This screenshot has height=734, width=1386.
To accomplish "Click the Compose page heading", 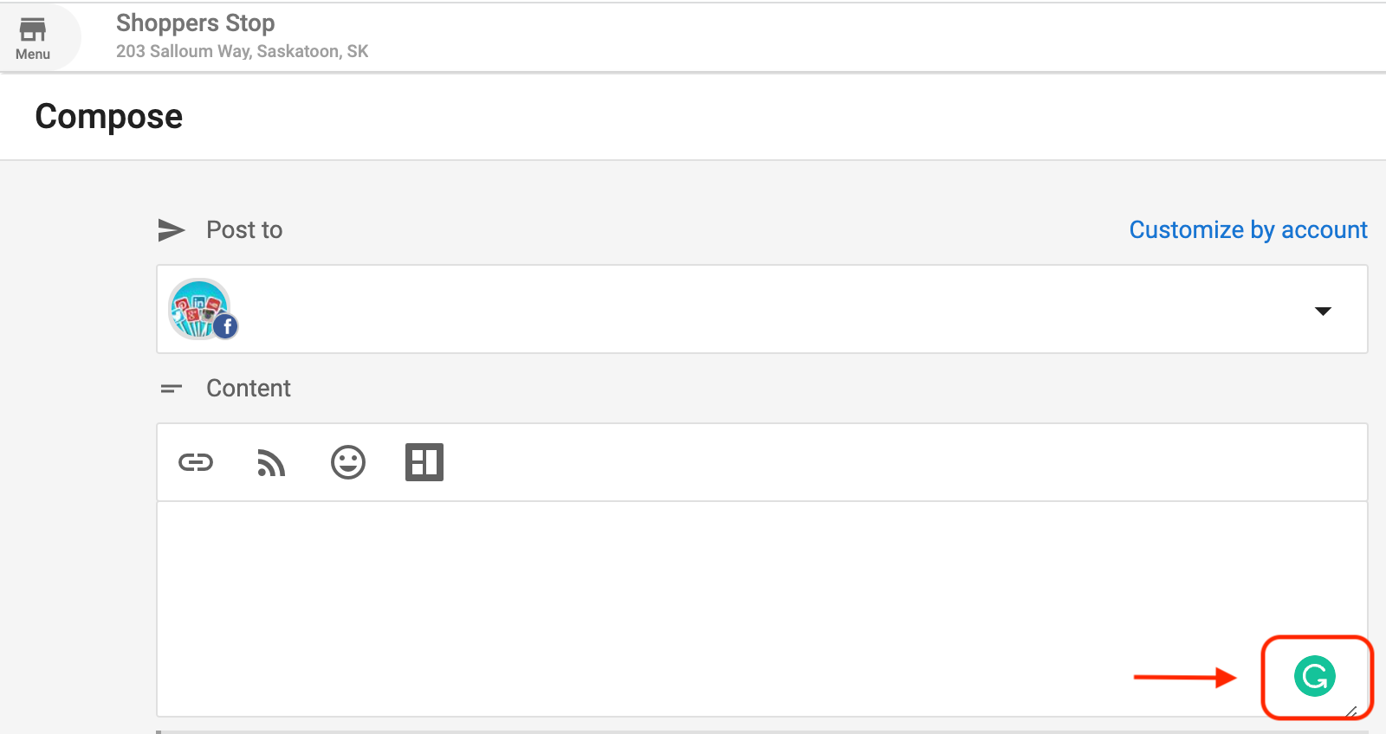I will [x=109, y=117].
